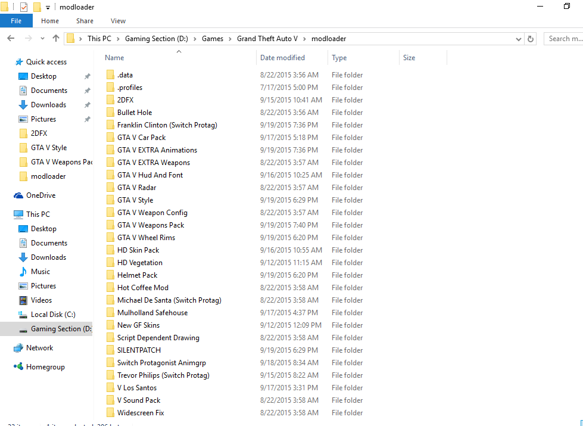Expand address bar history dropdown
The height and width of the screenshot is (426, 583).
pyautogui.click(x=518, y=39)
